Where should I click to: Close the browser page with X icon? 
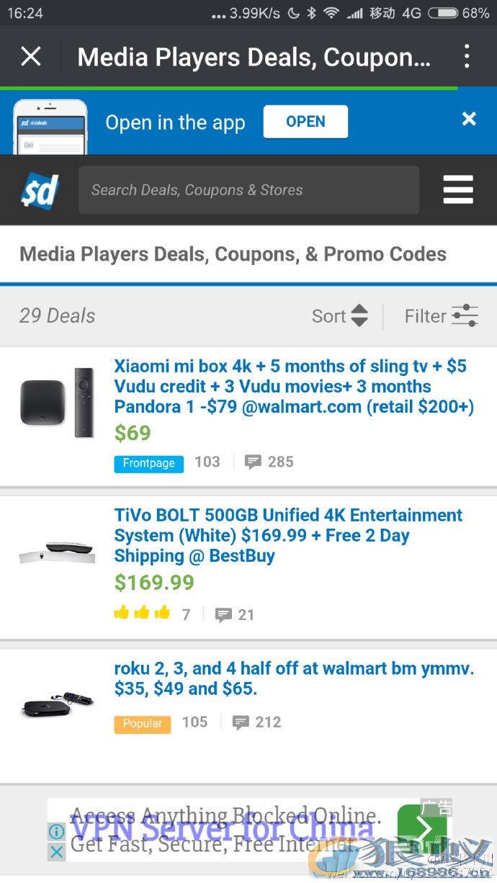(x=31, y=56)
